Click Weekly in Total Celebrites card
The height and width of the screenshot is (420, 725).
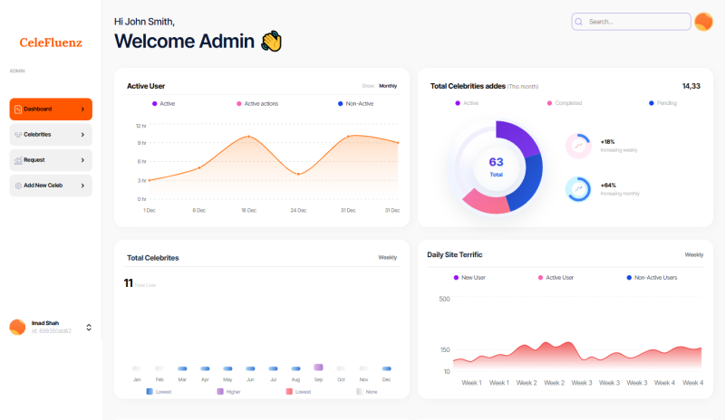tap(387, 258)
